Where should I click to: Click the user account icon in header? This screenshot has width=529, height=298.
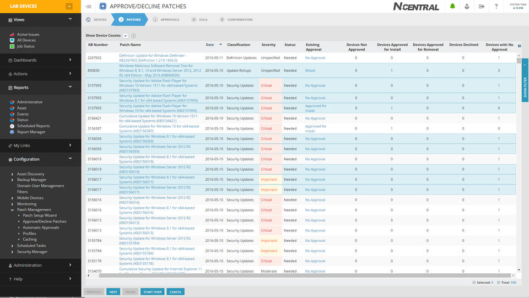tap(467, 7)
